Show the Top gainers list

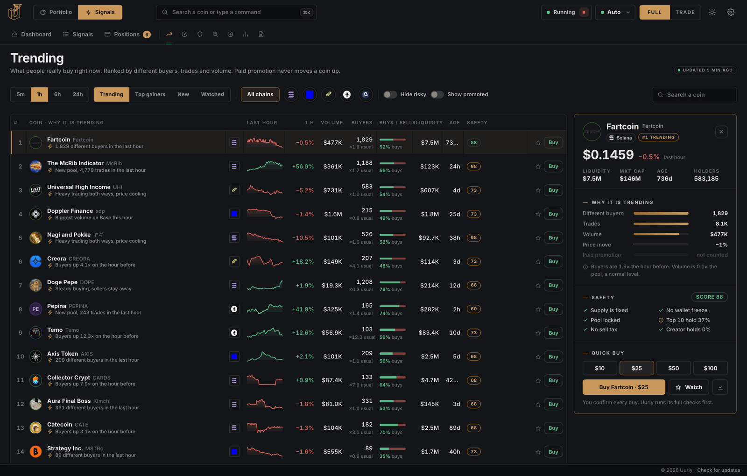coord(150,94)
